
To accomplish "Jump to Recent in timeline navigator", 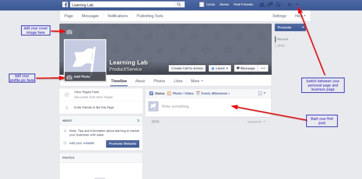I will [x=282, y=39].
